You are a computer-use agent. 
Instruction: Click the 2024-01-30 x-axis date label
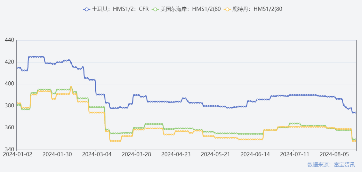click(x=57, y=154)
